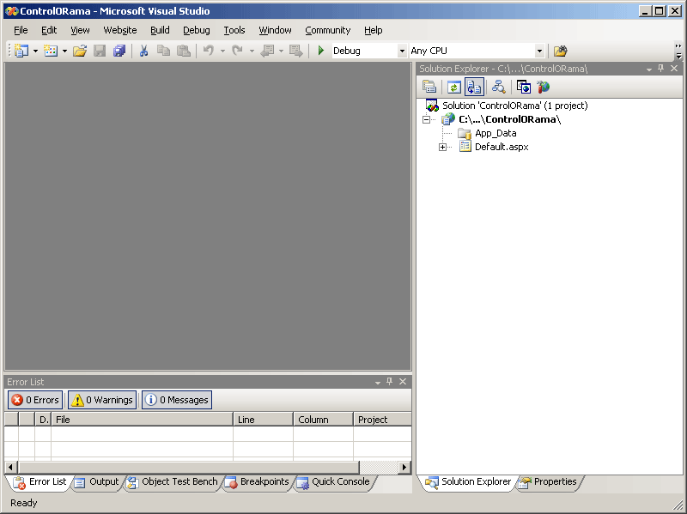Open the Any CPU platform dropdown
This screenshot has height=514, width=687.
[539, 51]
